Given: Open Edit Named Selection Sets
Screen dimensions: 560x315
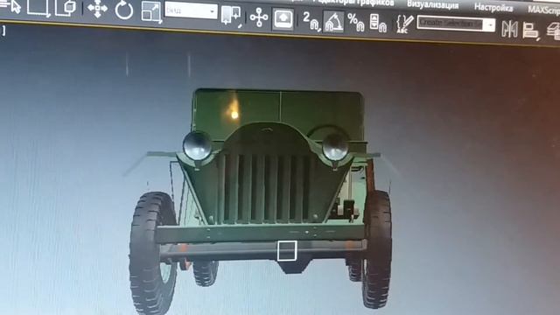Looking at the screenshot, I should click(404, 24).
